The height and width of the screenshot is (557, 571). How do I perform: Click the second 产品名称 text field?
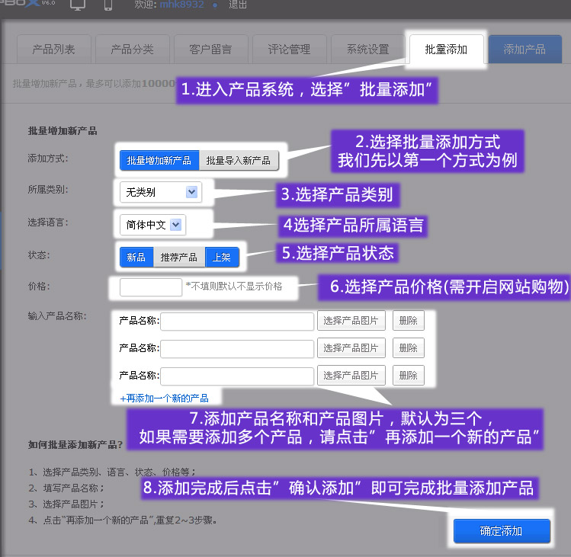pos(237,349)
